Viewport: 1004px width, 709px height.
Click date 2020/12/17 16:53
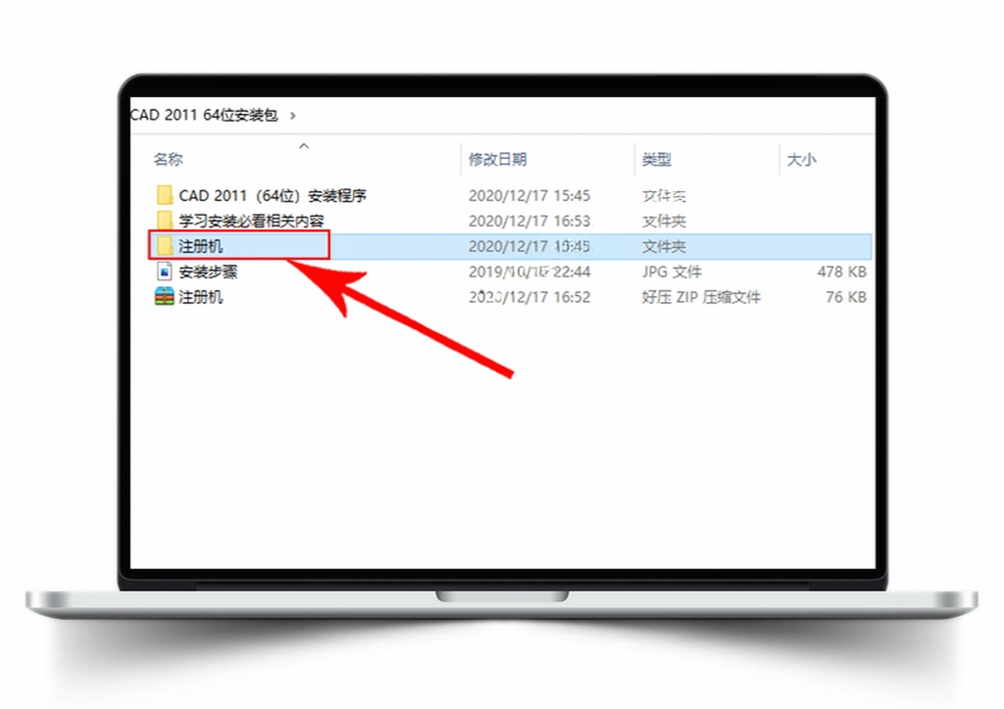click(529, 221)
